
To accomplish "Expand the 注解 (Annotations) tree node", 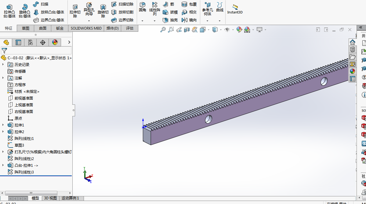I will click(3, 78).
